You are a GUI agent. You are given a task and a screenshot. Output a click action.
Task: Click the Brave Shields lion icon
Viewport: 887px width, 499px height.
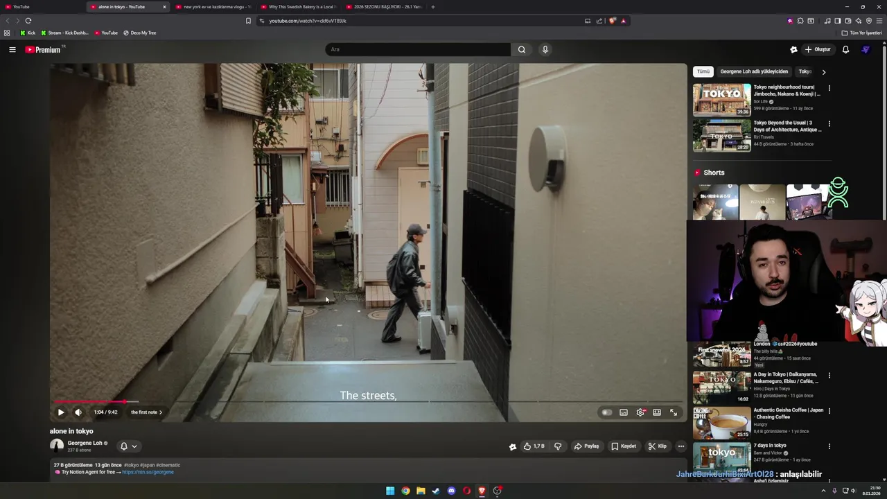613,21
